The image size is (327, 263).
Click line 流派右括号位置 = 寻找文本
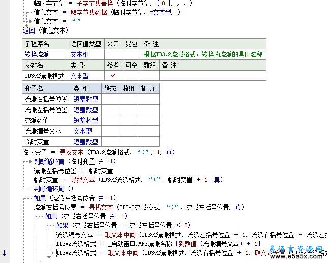coord(139,207)
